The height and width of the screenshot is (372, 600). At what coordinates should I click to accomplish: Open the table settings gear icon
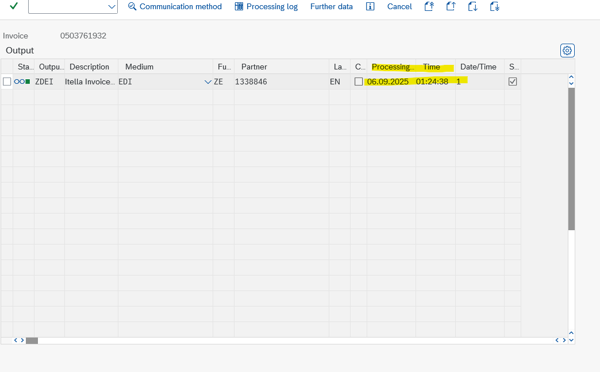coord(567,51)
